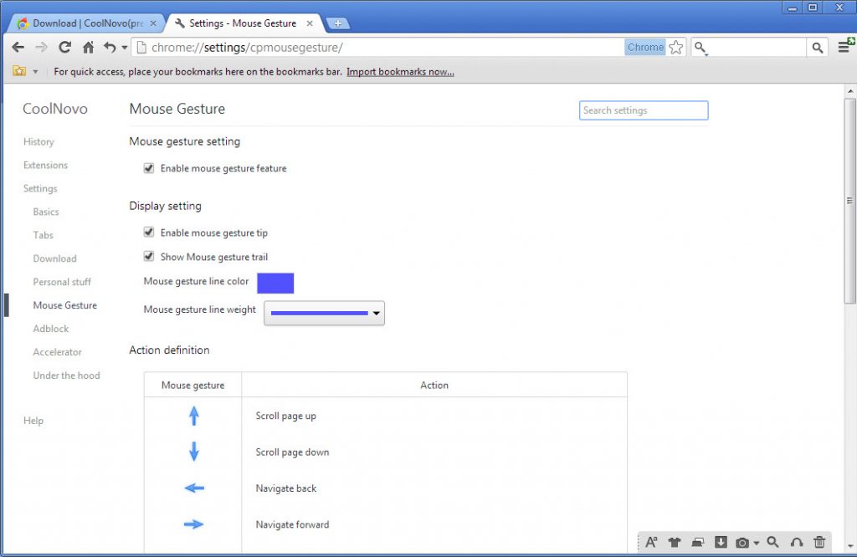Screen dimensions: 857x557
Task: Go to Tabs settings section
Action: click(44, 235)
